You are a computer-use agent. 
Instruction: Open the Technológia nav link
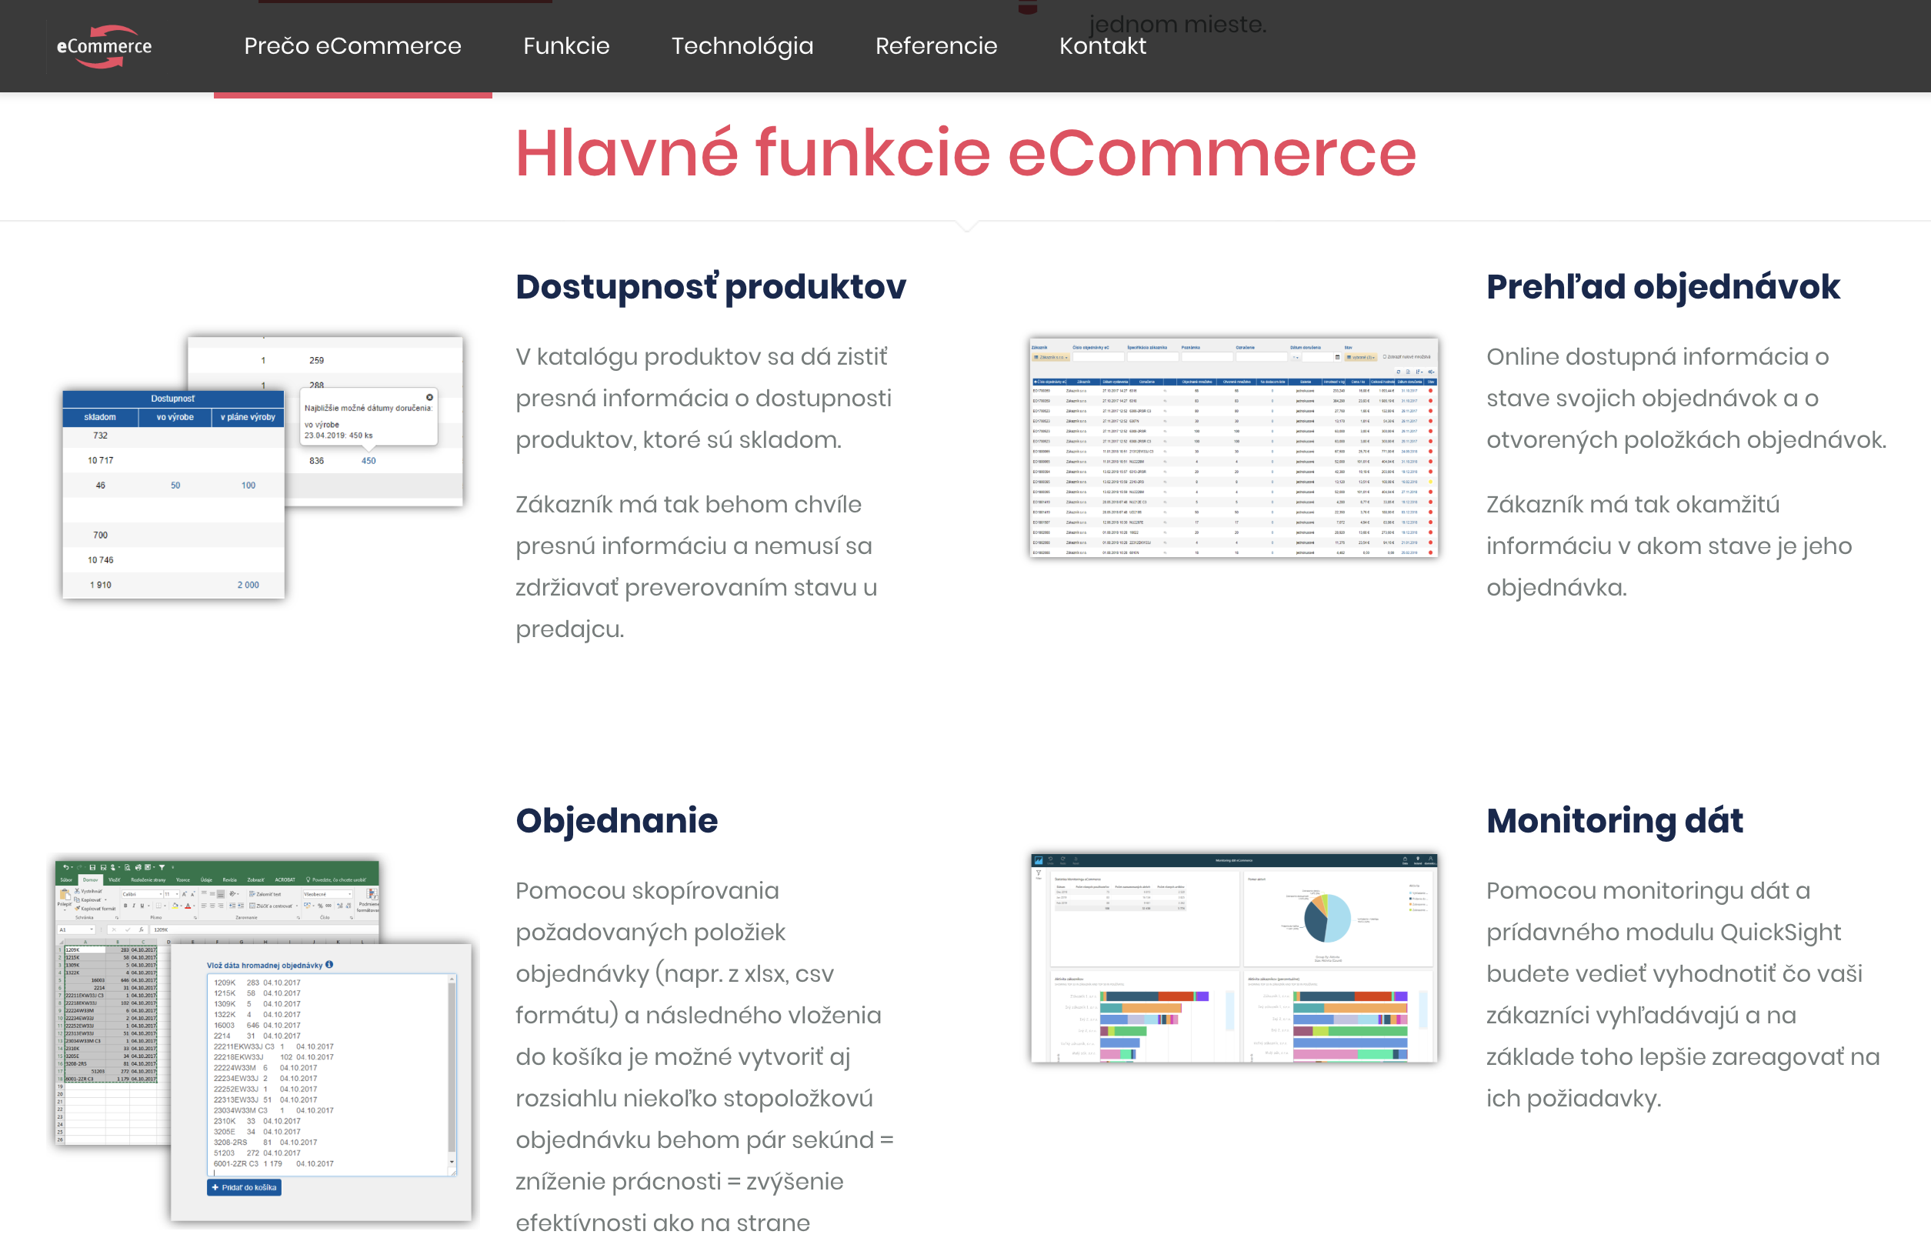point(742,46)
